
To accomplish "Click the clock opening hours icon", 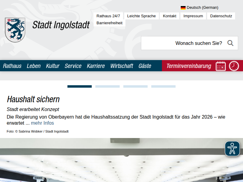I will point(234,66).
